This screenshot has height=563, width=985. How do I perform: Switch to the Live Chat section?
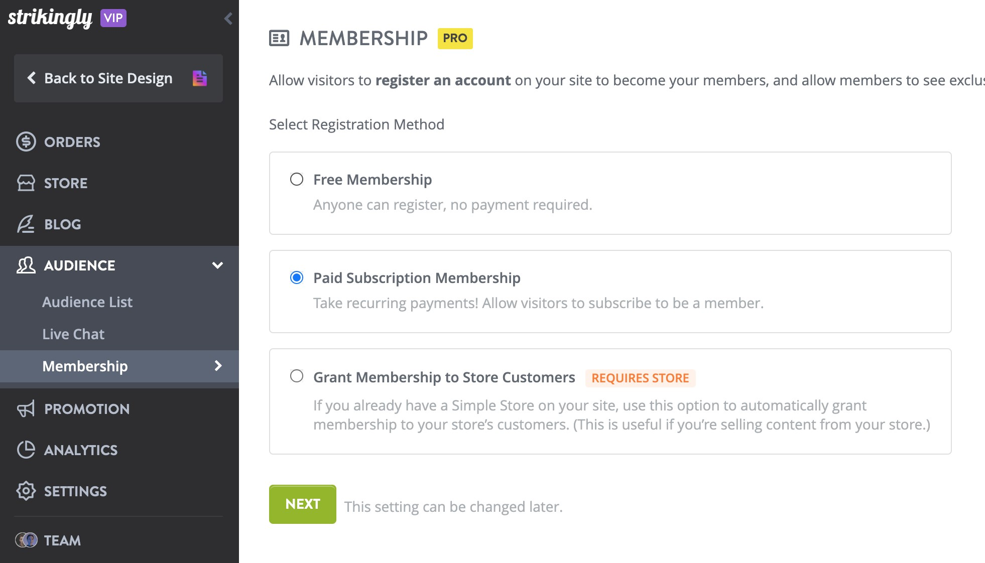click(x=73, y=334)
